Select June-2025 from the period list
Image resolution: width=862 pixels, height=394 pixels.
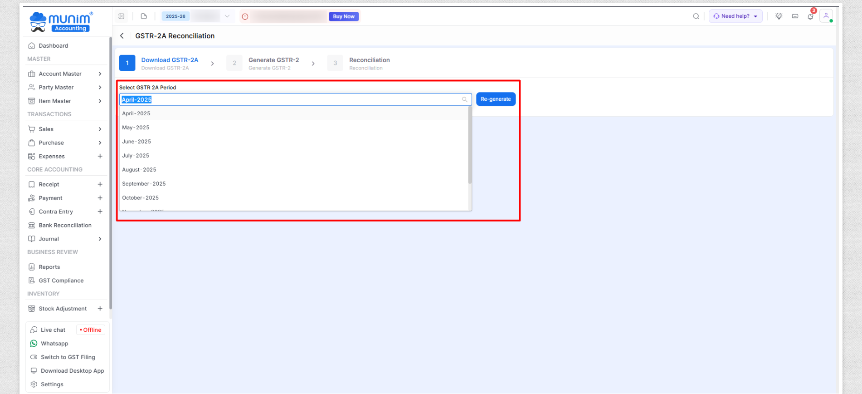point(136,142)
